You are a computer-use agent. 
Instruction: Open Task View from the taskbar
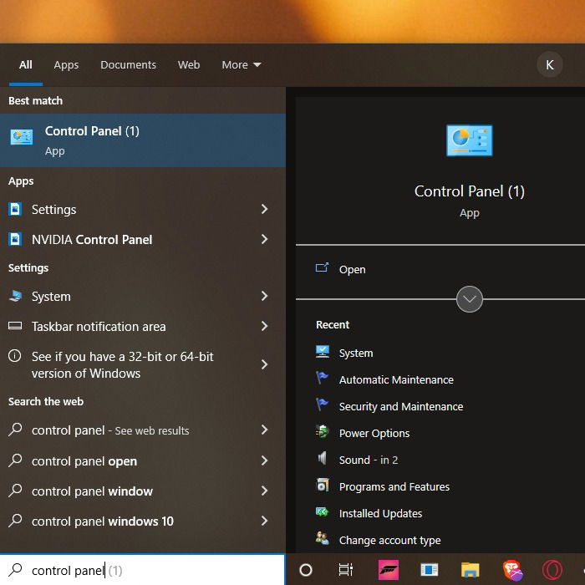pyautogui.click(x=346, y=570)
